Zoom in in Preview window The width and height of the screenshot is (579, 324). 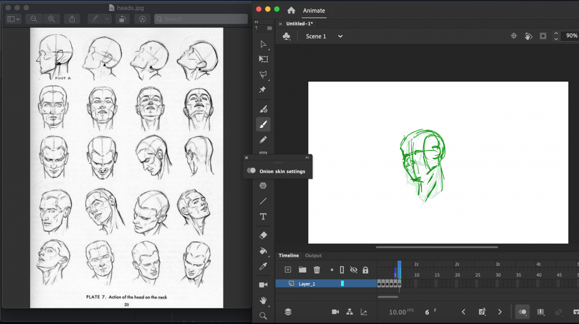click(x=52, y=19)
